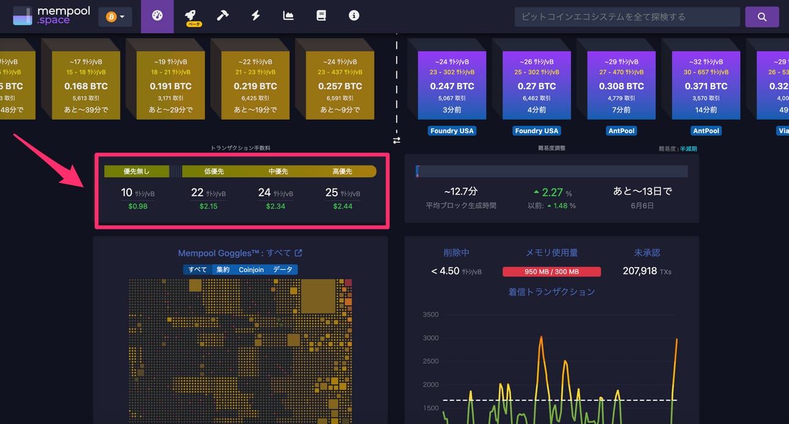Viewport: 789px width, 424px height.
Task: Switch to the 半減期 tab
Action: click(688, 148)
